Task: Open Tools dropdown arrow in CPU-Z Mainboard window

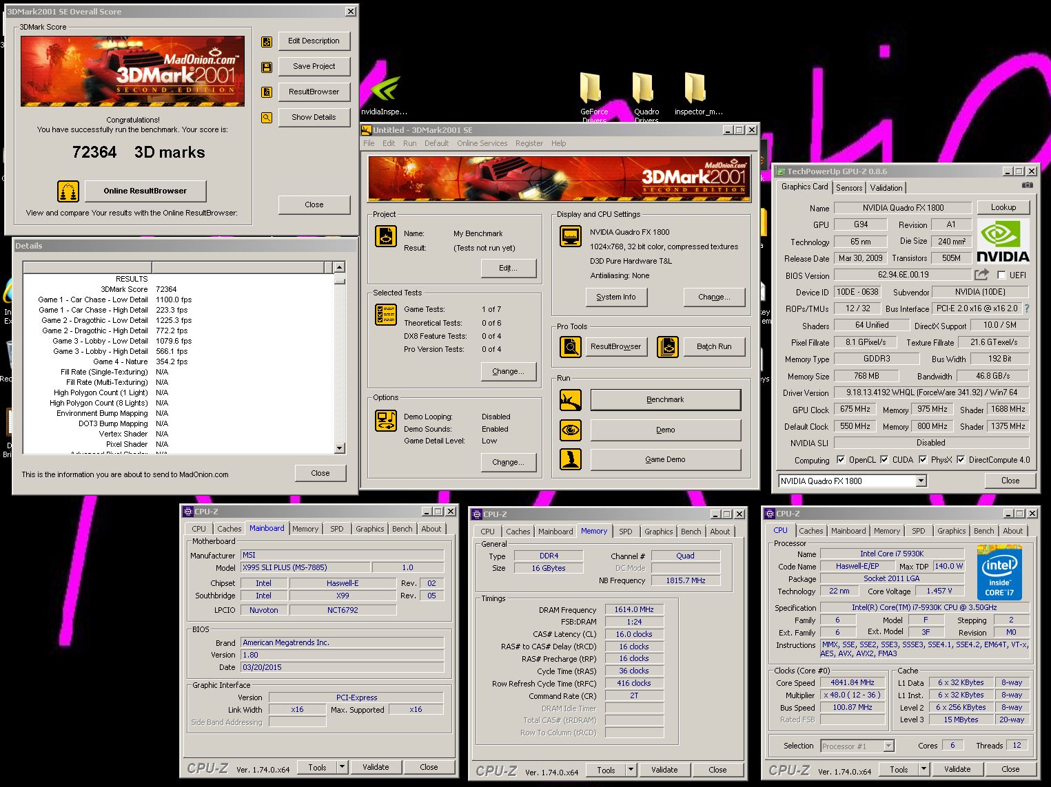Action: tap(342, 767)
